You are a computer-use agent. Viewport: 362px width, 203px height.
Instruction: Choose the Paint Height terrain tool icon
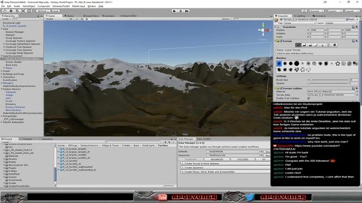point(304,45)
